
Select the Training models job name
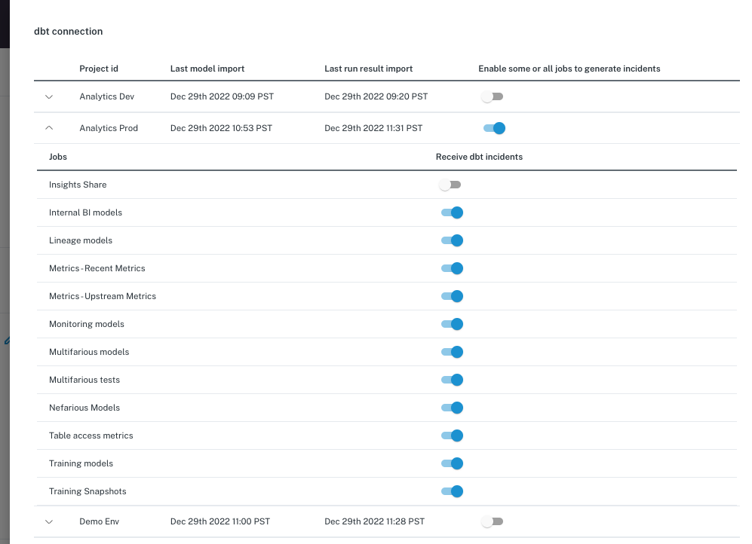[x=81, y=463]
